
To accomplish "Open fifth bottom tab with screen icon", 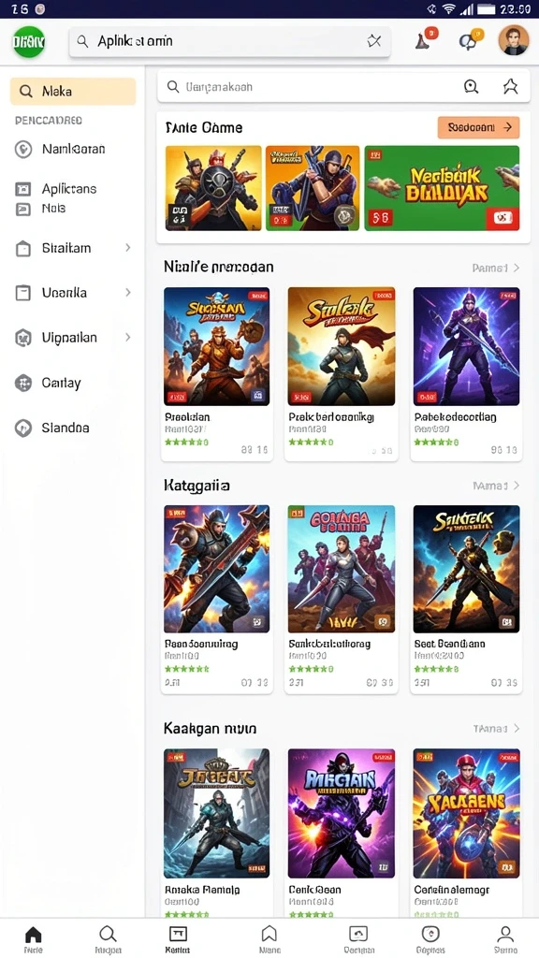I will click(358, 938).
